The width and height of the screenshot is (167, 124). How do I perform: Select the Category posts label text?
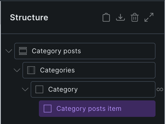click(x=56, y=51)
